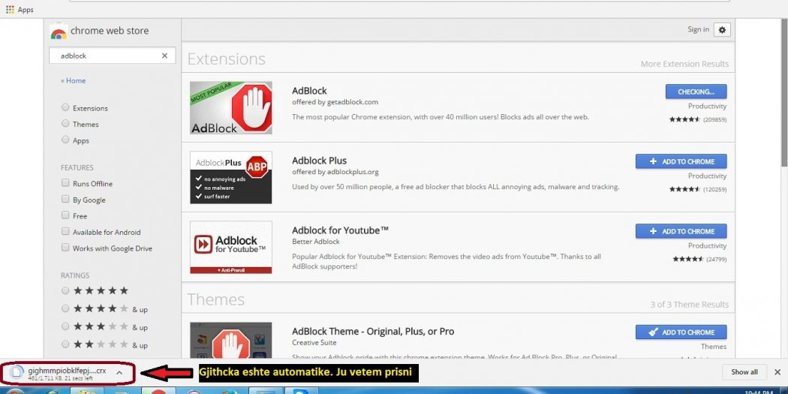
Task: Click the Apps label in bookmarks bar
Action: click(x=26, y=10)
